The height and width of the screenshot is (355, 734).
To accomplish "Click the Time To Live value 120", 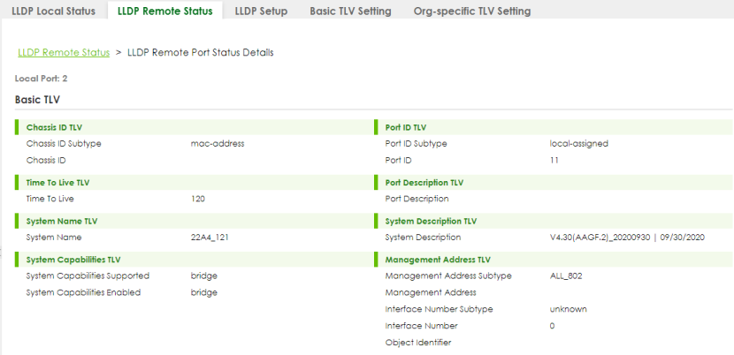I will click(x=198, y=199).
